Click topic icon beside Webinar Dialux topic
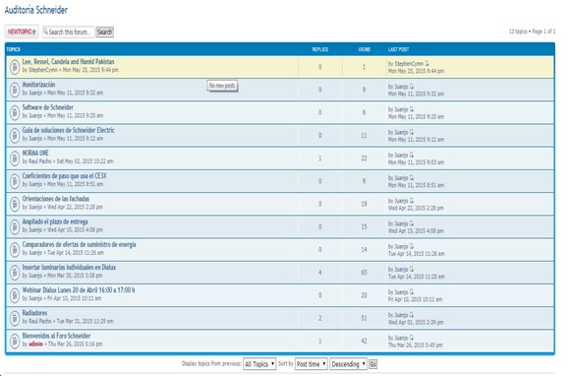The image size is (571, 376). [15, 295]
